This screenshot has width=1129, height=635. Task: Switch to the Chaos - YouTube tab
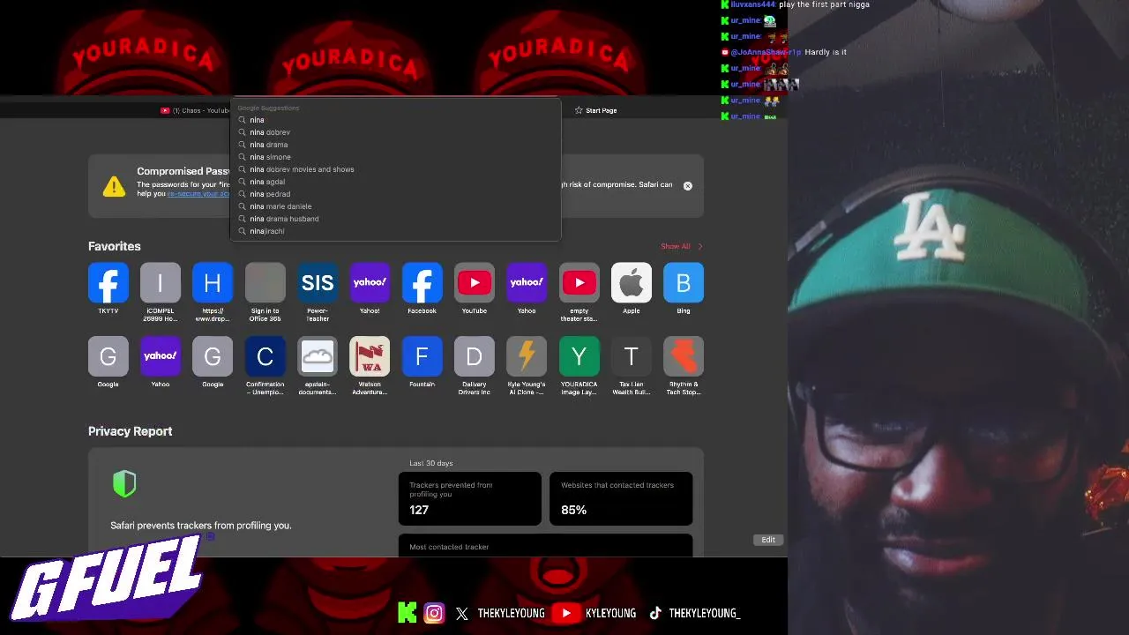(194, 110)
